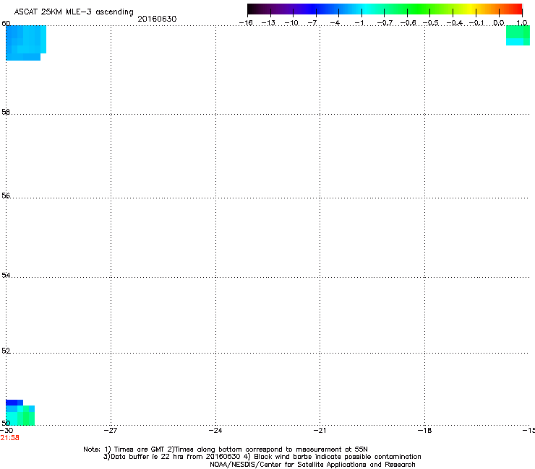Viewport: 535px width, 469px height.
Task: Click latitude axis label 52
Action: pyautogui.click(x=6, y=351)
